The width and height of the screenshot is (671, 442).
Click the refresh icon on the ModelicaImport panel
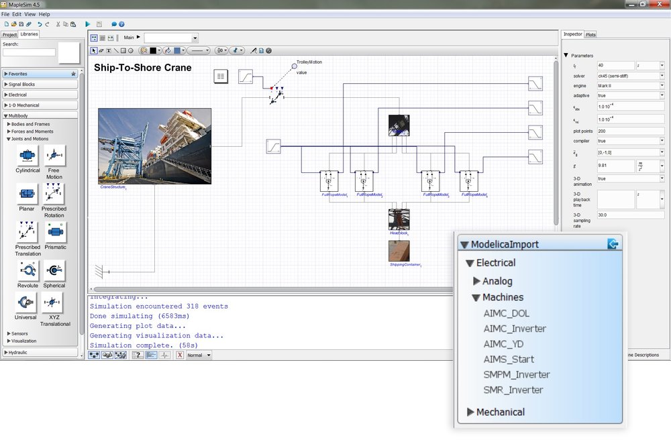613,243
